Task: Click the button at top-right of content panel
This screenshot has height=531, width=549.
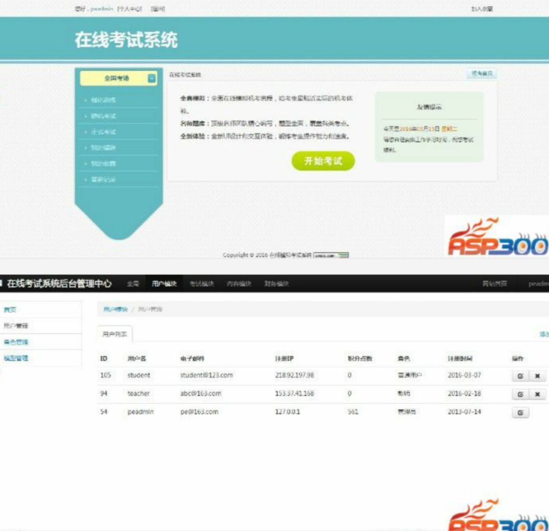Action: (x=482, y=73)
